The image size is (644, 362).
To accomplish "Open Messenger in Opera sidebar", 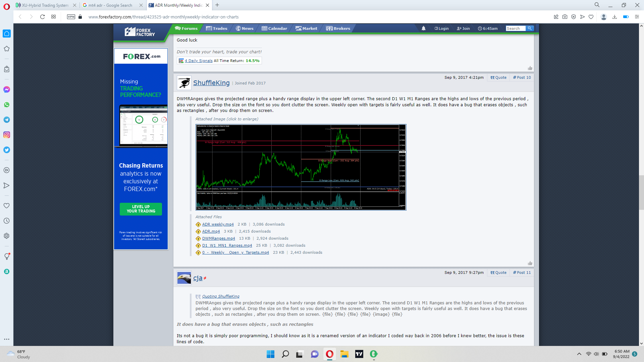I will [6, 89].
